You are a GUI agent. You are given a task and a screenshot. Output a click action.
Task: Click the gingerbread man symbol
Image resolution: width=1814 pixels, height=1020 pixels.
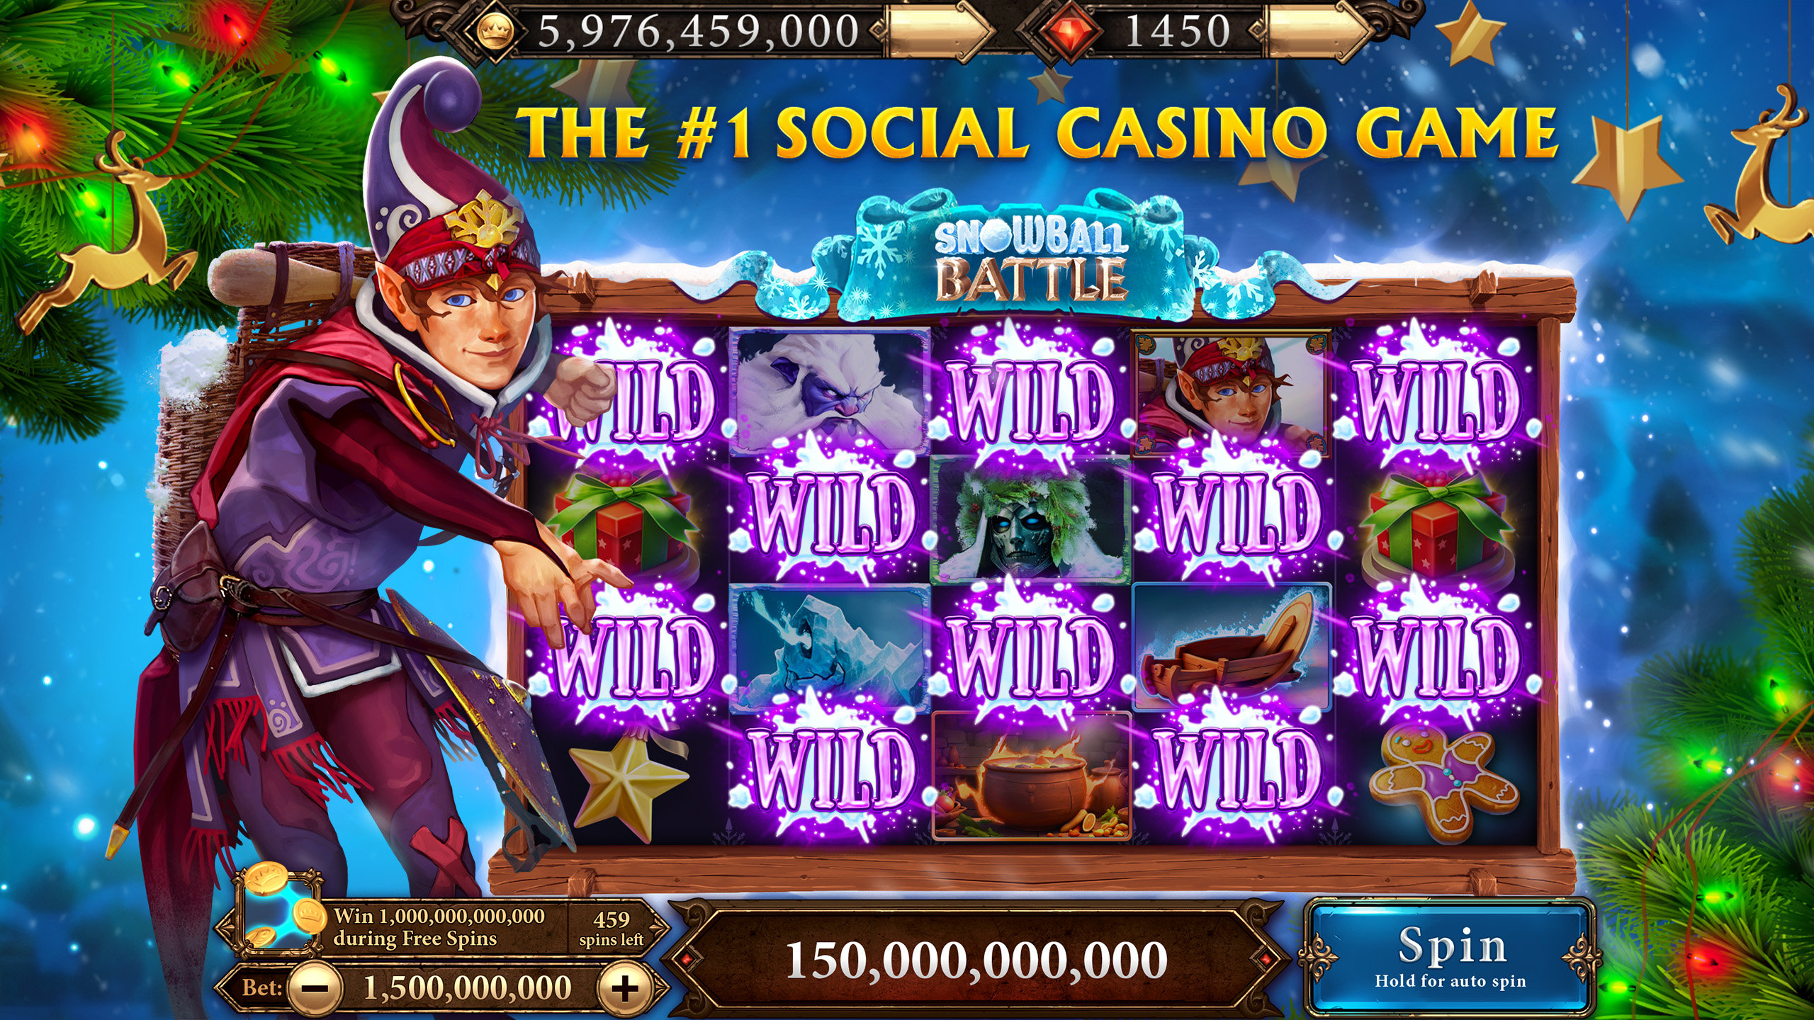[1443, 782]
